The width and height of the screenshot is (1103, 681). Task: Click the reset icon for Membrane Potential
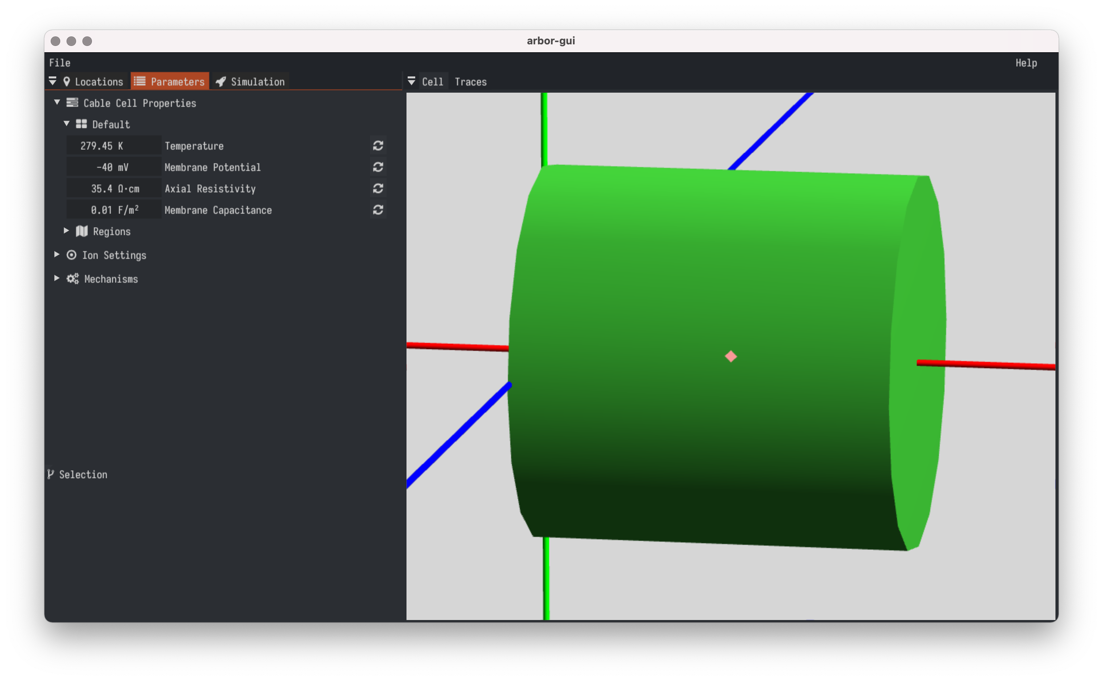point(378,167)
